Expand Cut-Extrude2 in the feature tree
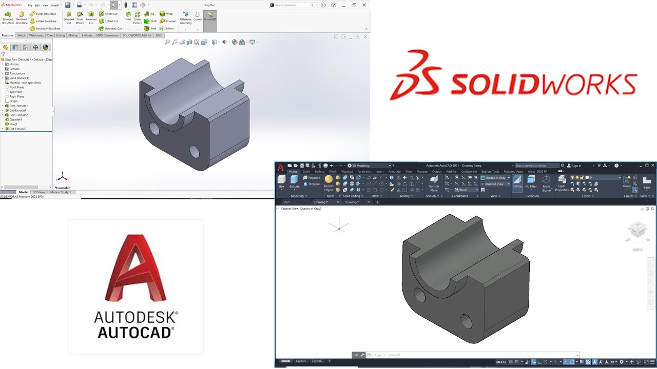Screen dimensions: 657x369 [3, 129]
